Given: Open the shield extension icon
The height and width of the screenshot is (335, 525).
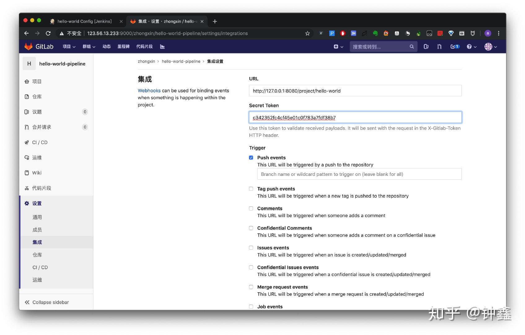Looking at the screenshot, I should [x=473, y=33].
